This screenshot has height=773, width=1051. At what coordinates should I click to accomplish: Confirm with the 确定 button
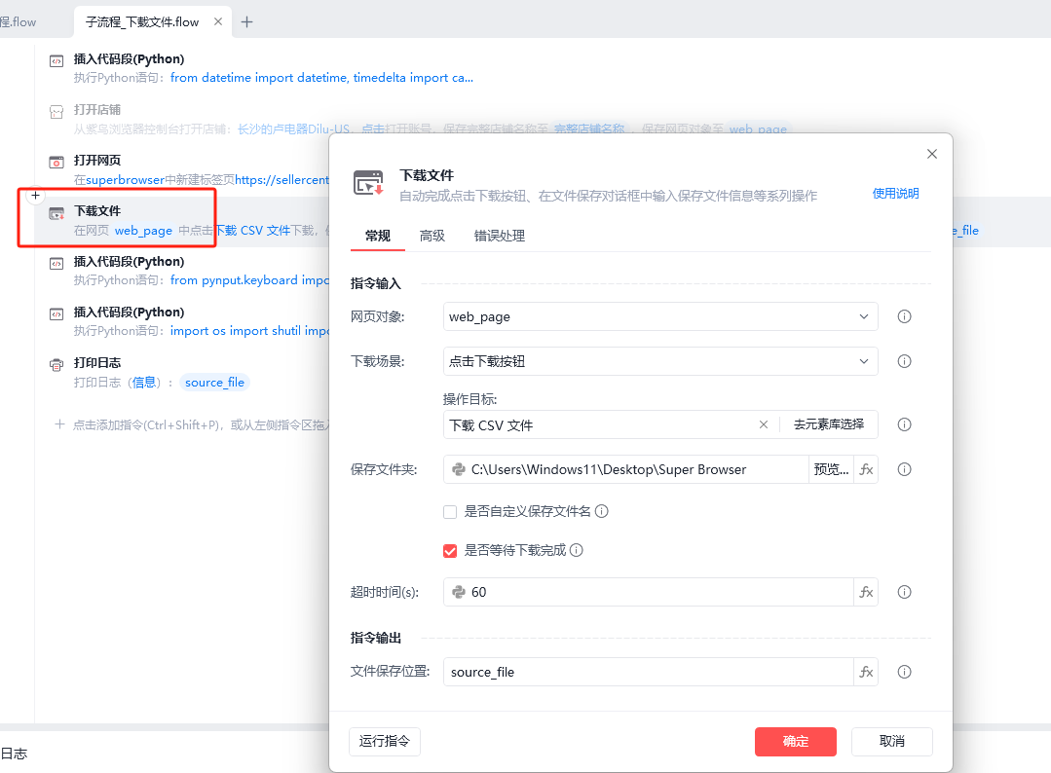[796, 742]
